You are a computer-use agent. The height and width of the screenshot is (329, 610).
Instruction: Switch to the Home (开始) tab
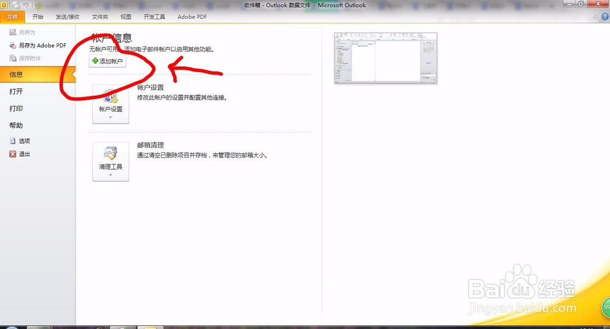tap(38, 16)
